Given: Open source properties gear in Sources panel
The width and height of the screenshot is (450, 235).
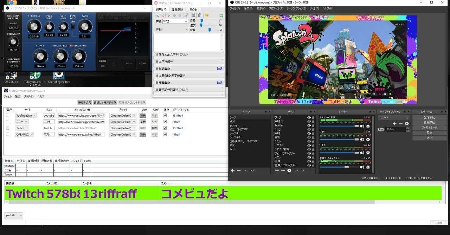Looking at the screenshot, I should (x=289, y=171).
